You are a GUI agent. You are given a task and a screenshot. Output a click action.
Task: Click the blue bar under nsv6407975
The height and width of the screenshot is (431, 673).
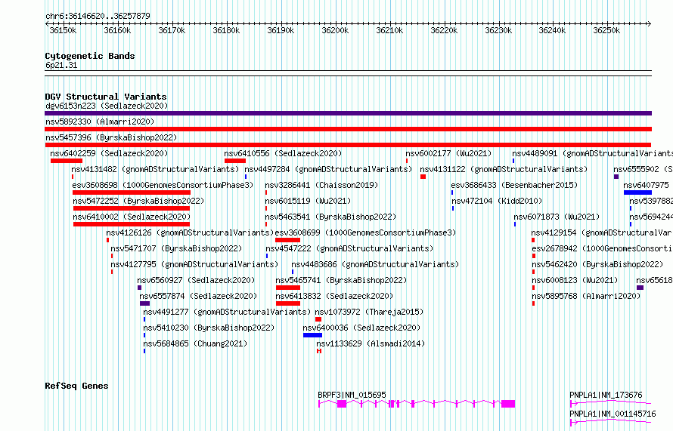637,192
